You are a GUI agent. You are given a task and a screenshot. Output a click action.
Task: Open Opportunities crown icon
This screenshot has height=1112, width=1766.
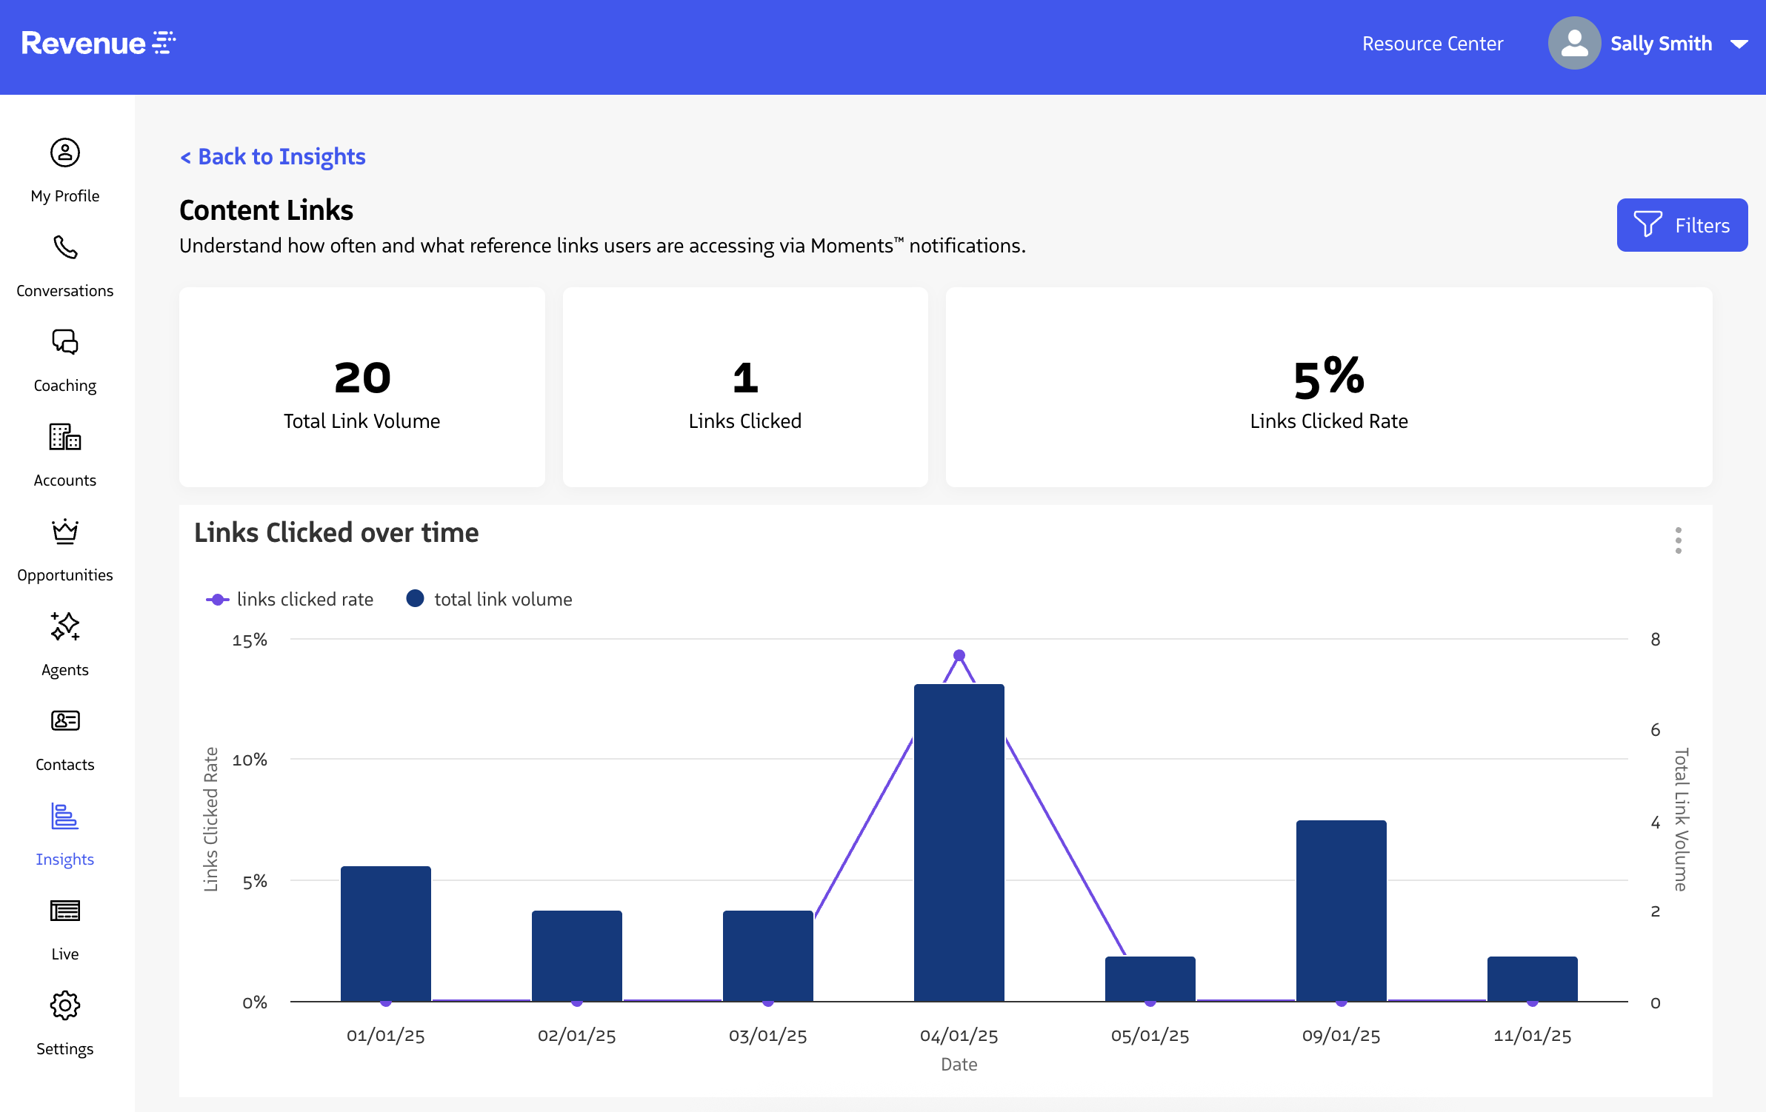(x=65, y=532)
